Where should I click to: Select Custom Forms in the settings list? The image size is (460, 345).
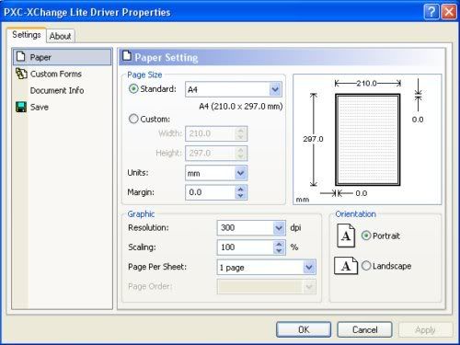click(x=63, y=74)
